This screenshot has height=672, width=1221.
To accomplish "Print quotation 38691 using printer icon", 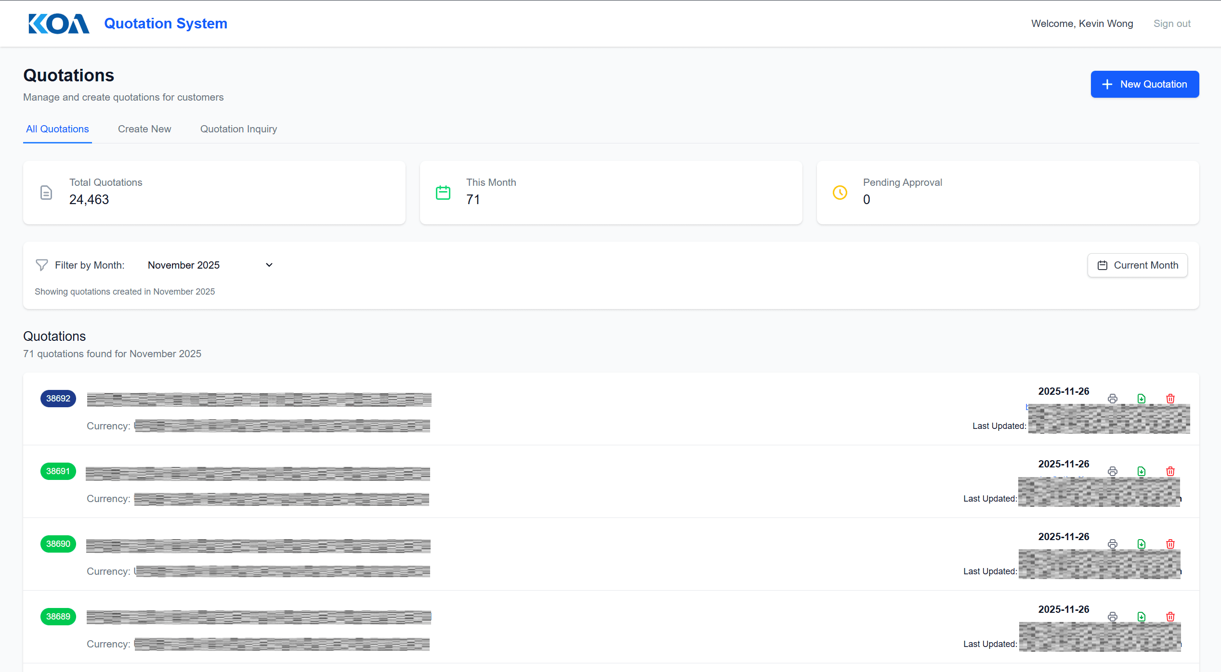I will pyautogui.click(x=1112, y=471).
